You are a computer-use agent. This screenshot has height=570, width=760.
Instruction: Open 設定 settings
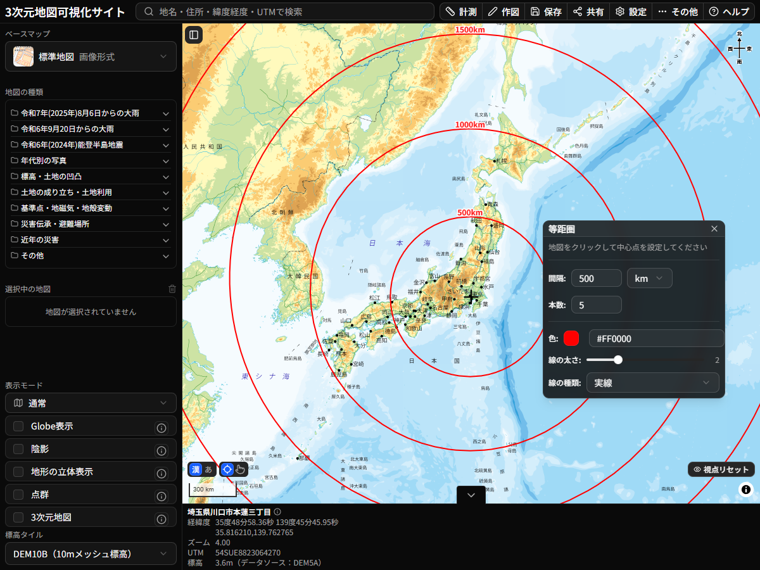coord(631,11)
